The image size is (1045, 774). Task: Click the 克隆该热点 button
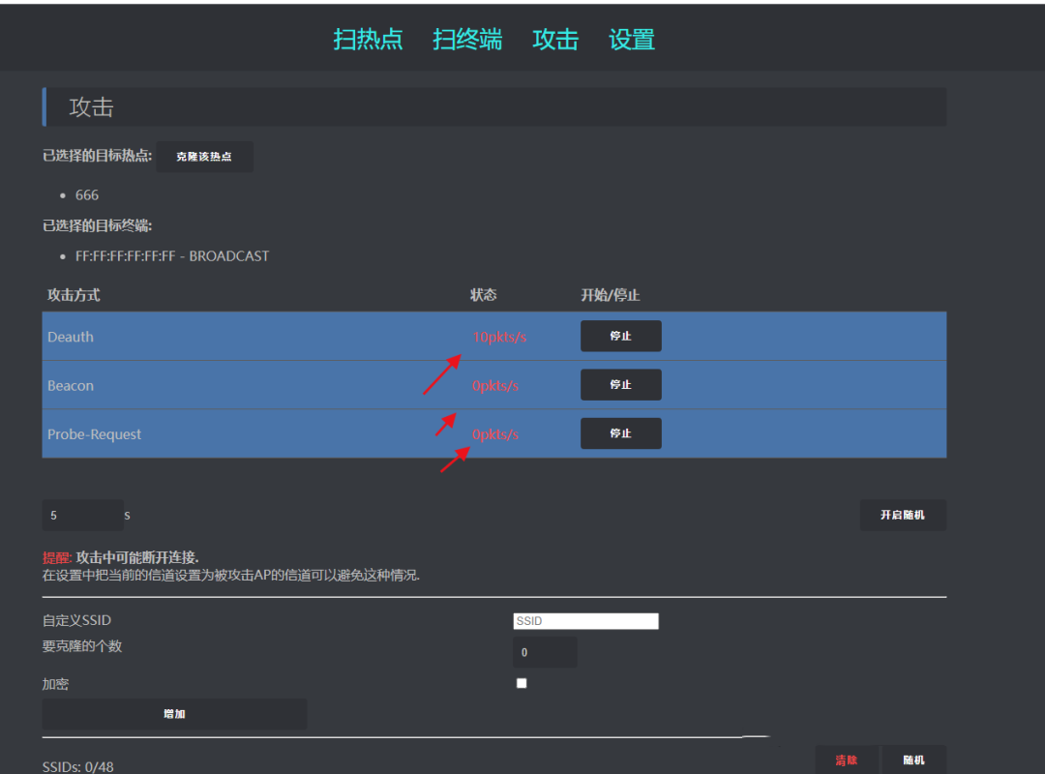click(x=204, y=157)
